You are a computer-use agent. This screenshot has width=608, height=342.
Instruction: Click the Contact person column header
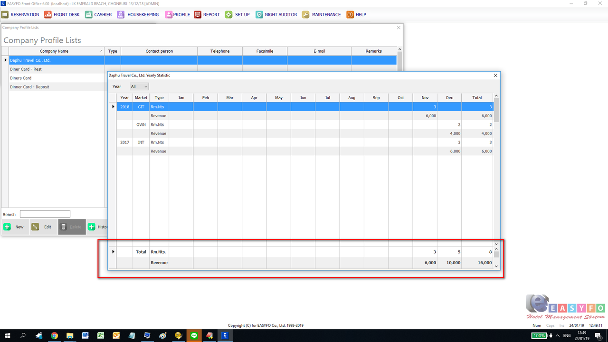(159, 51)
